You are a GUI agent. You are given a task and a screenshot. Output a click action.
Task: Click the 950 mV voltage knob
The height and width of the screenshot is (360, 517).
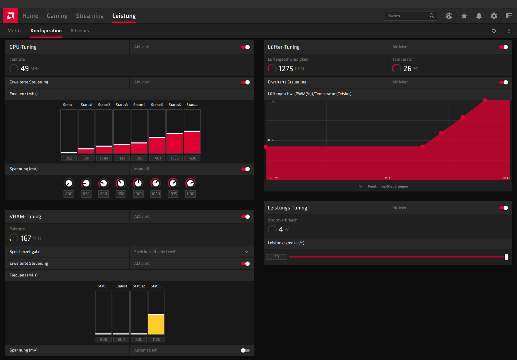pyautogui.click(x=121, y=183)
